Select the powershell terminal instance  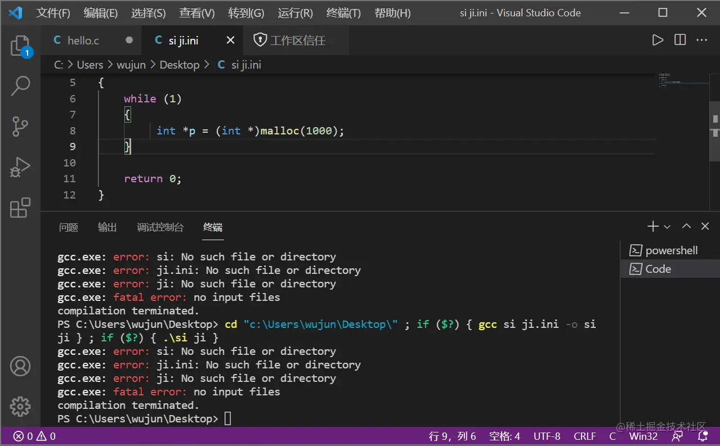[670, 251]
